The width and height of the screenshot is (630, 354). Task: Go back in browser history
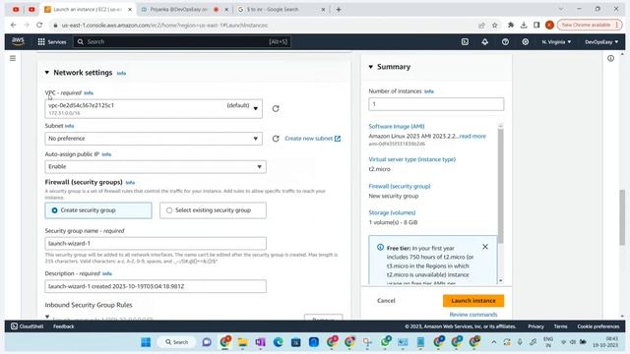[13, 25]
